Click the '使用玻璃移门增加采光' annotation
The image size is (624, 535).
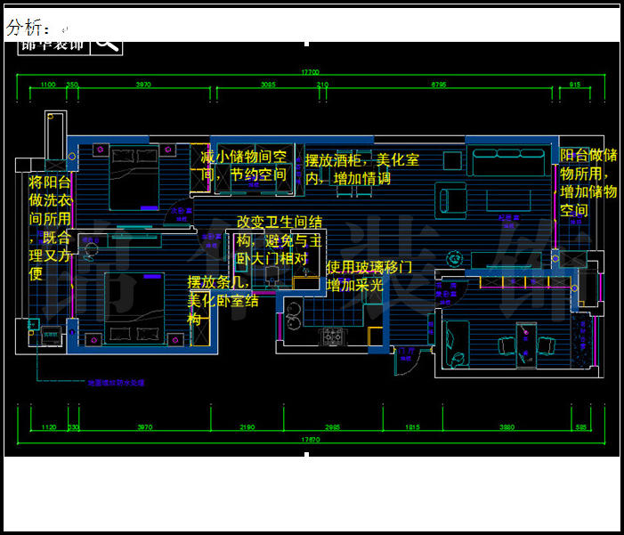369,276
